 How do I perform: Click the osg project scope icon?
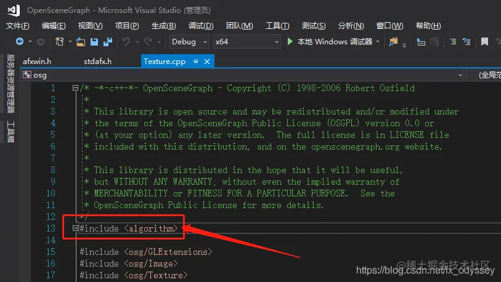27,75
